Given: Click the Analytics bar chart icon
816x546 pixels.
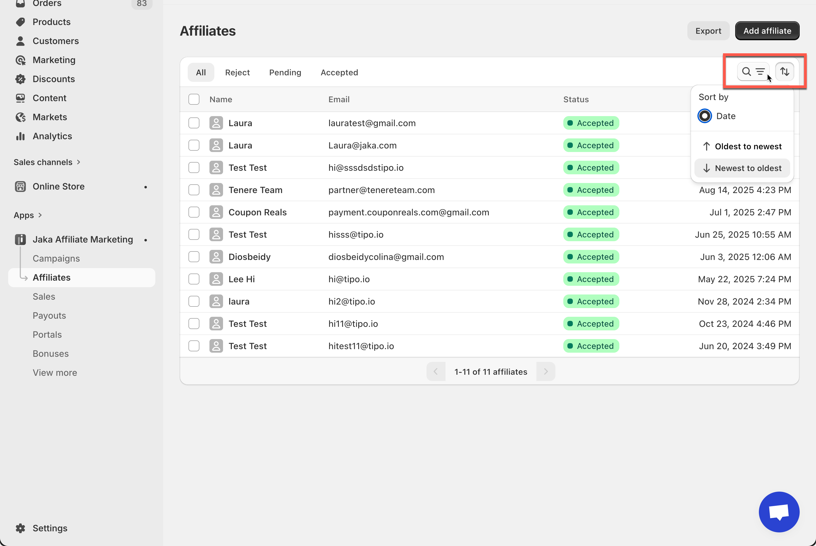Looking at the screenshot, I should (21, 136).
